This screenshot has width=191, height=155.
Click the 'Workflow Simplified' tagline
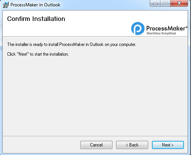coord(161,33)
